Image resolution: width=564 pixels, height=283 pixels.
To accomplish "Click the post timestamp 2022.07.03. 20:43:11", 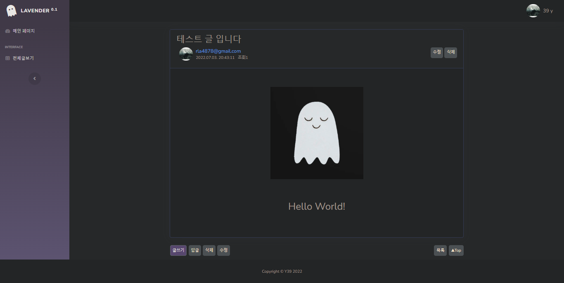I will click(x=215, y=58).
